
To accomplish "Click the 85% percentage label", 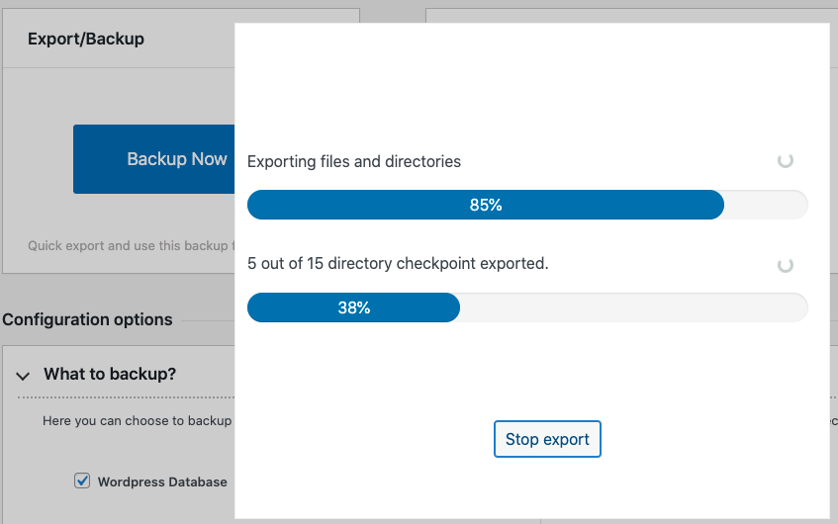I will click(x=486, y=205).
